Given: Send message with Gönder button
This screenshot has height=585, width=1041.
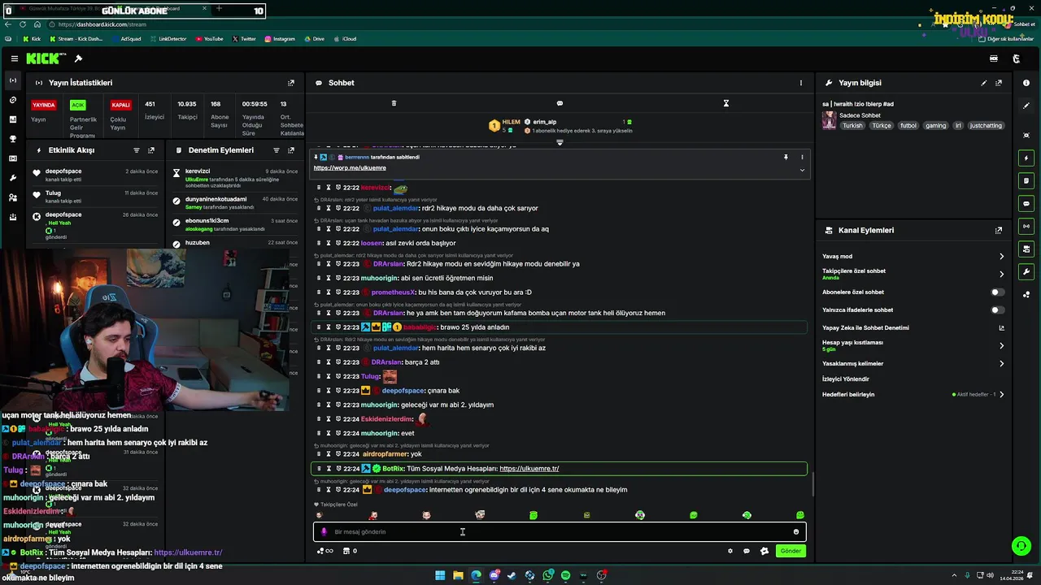Looking at the screenshot, I should tap(791, 551).
